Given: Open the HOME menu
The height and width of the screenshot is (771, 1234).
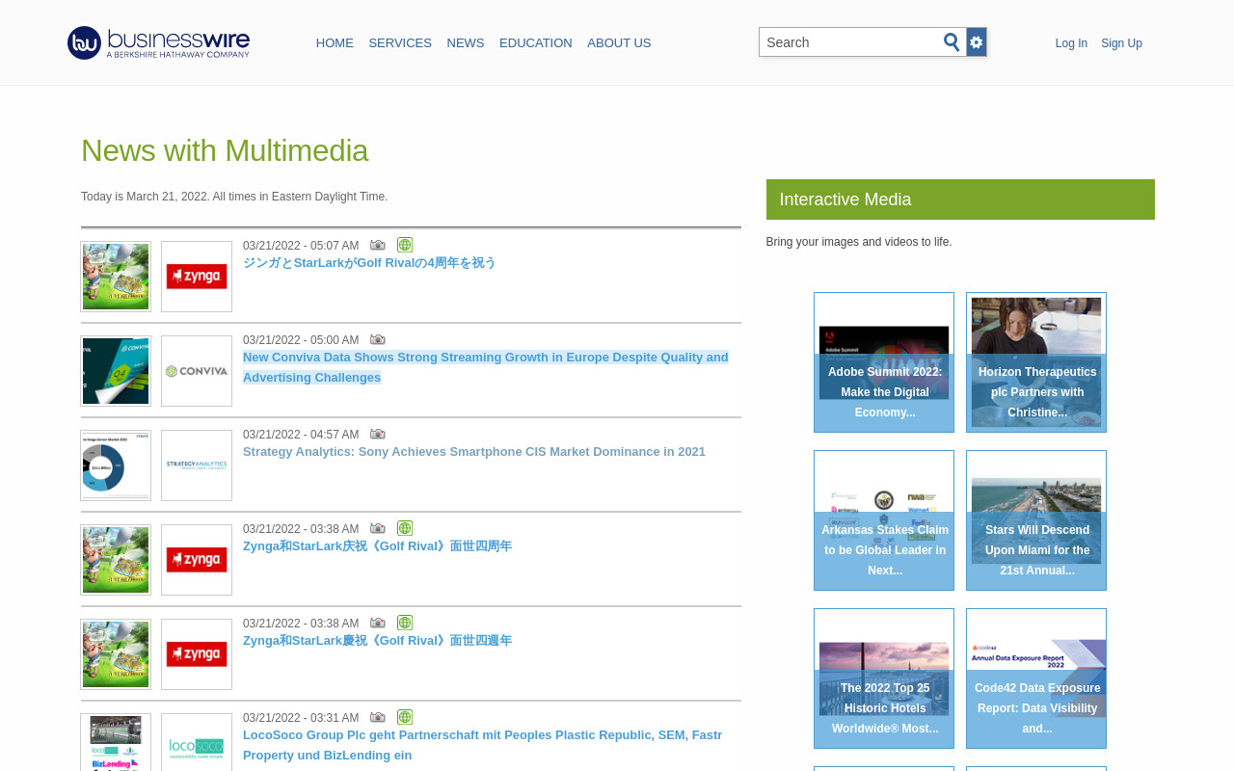Looking at the screenshot, I should click(335, 43).
